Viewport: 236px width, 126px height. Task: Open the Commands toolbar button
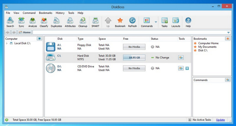point(147,22)
